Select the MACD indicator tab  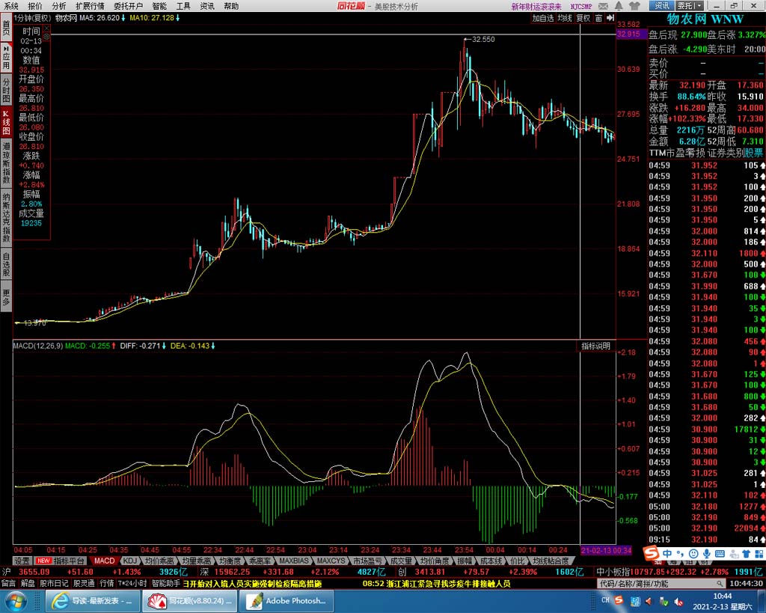(x=104, y=561)
